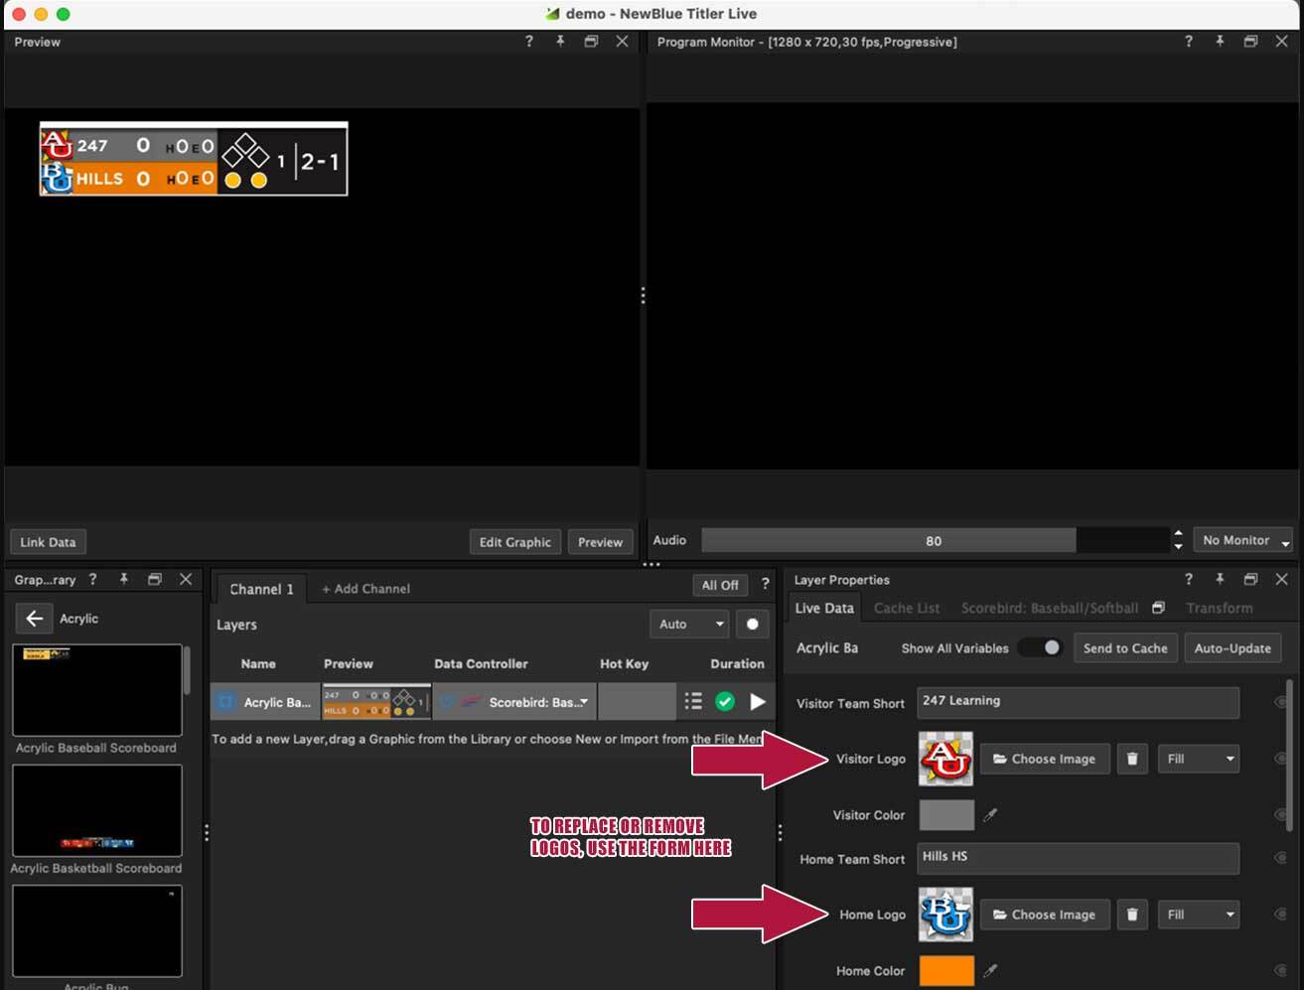
Task: Pin the Program Monitor panel
Action: pos(1220,42)
